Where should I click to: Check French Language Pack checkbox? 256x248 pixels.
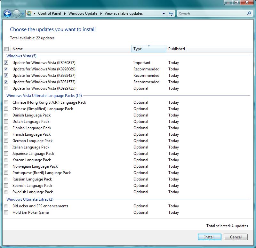point(6,134)
